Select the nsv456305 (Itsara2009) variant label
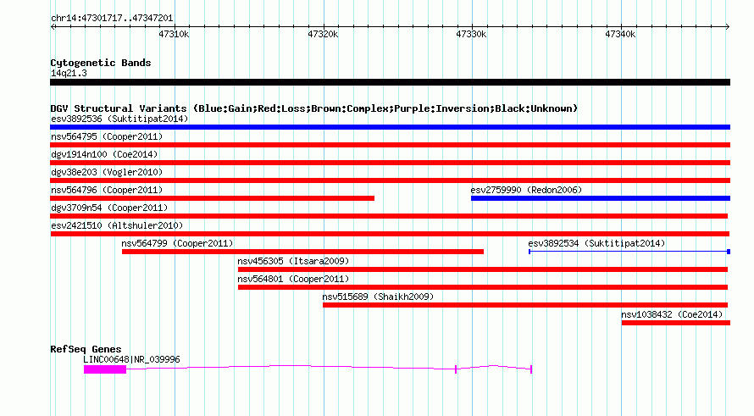 [x=293, y=261]
